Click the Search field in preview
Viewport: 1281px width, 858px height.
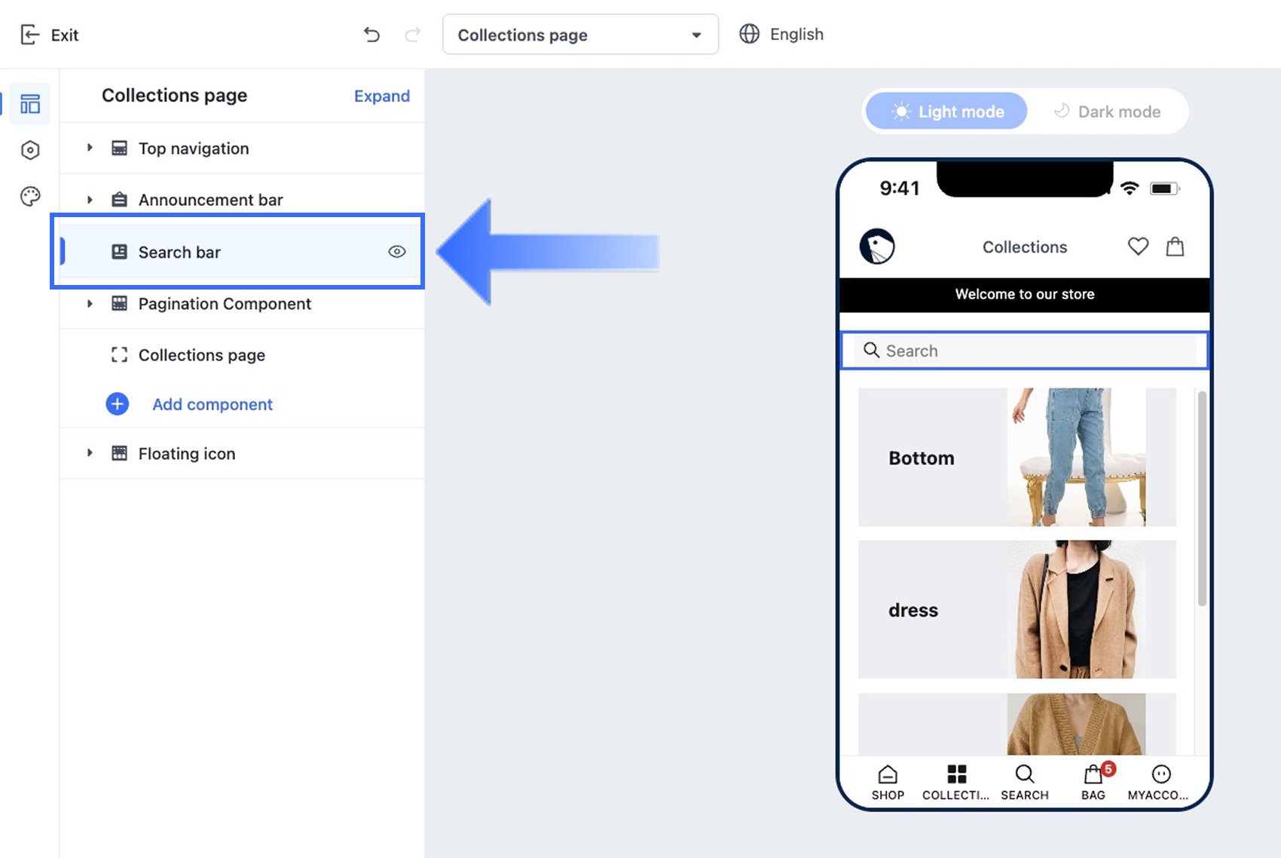click(1025, 351)
